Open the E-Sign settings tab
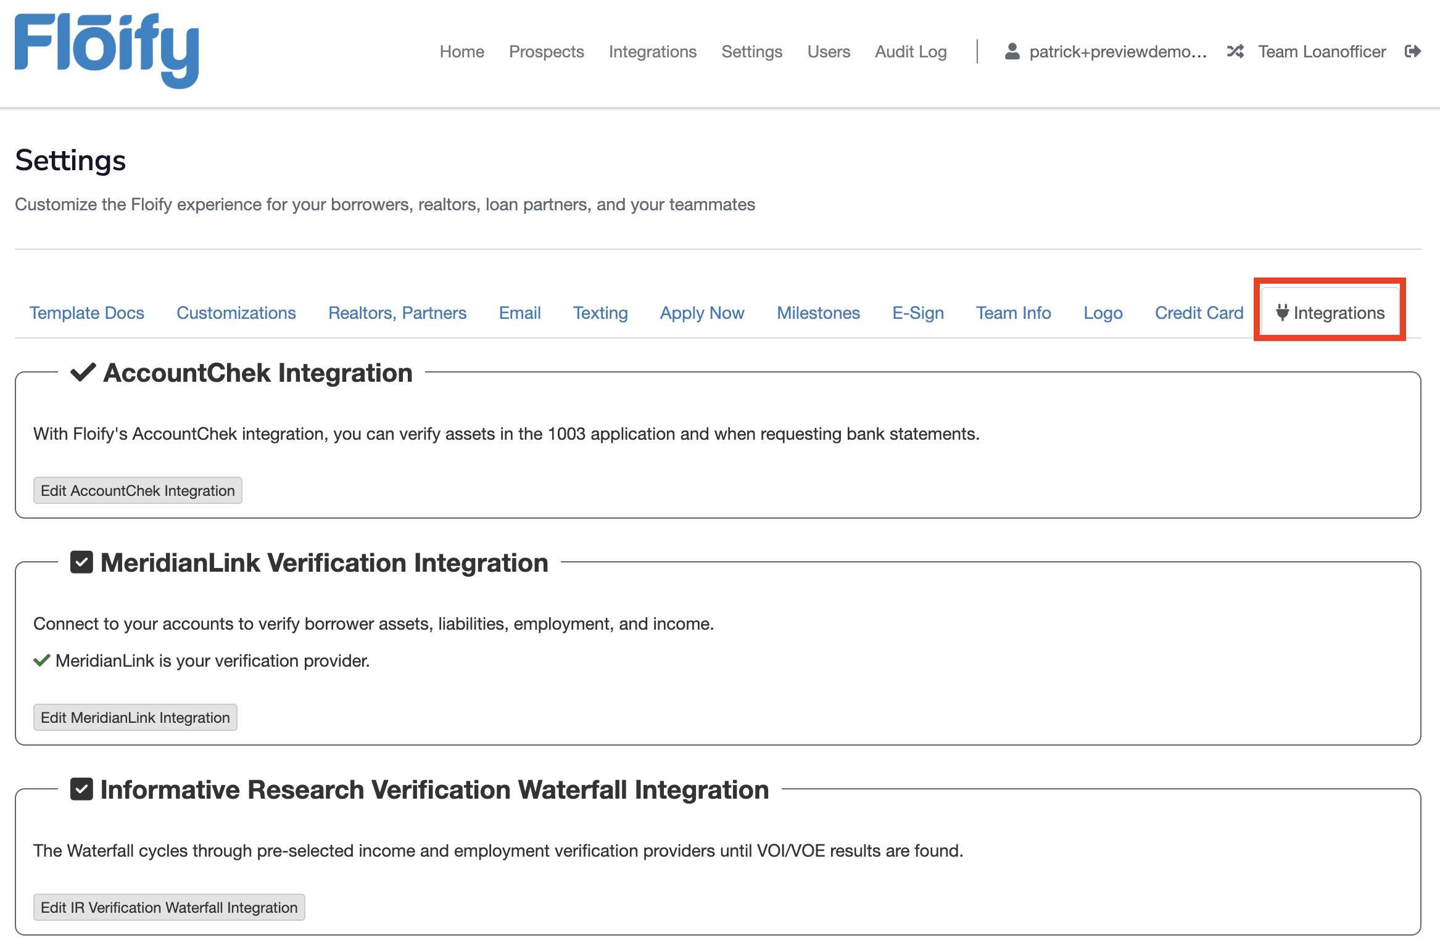The height and width of the screenshot is (951, 1440). (x=917, y=313)
